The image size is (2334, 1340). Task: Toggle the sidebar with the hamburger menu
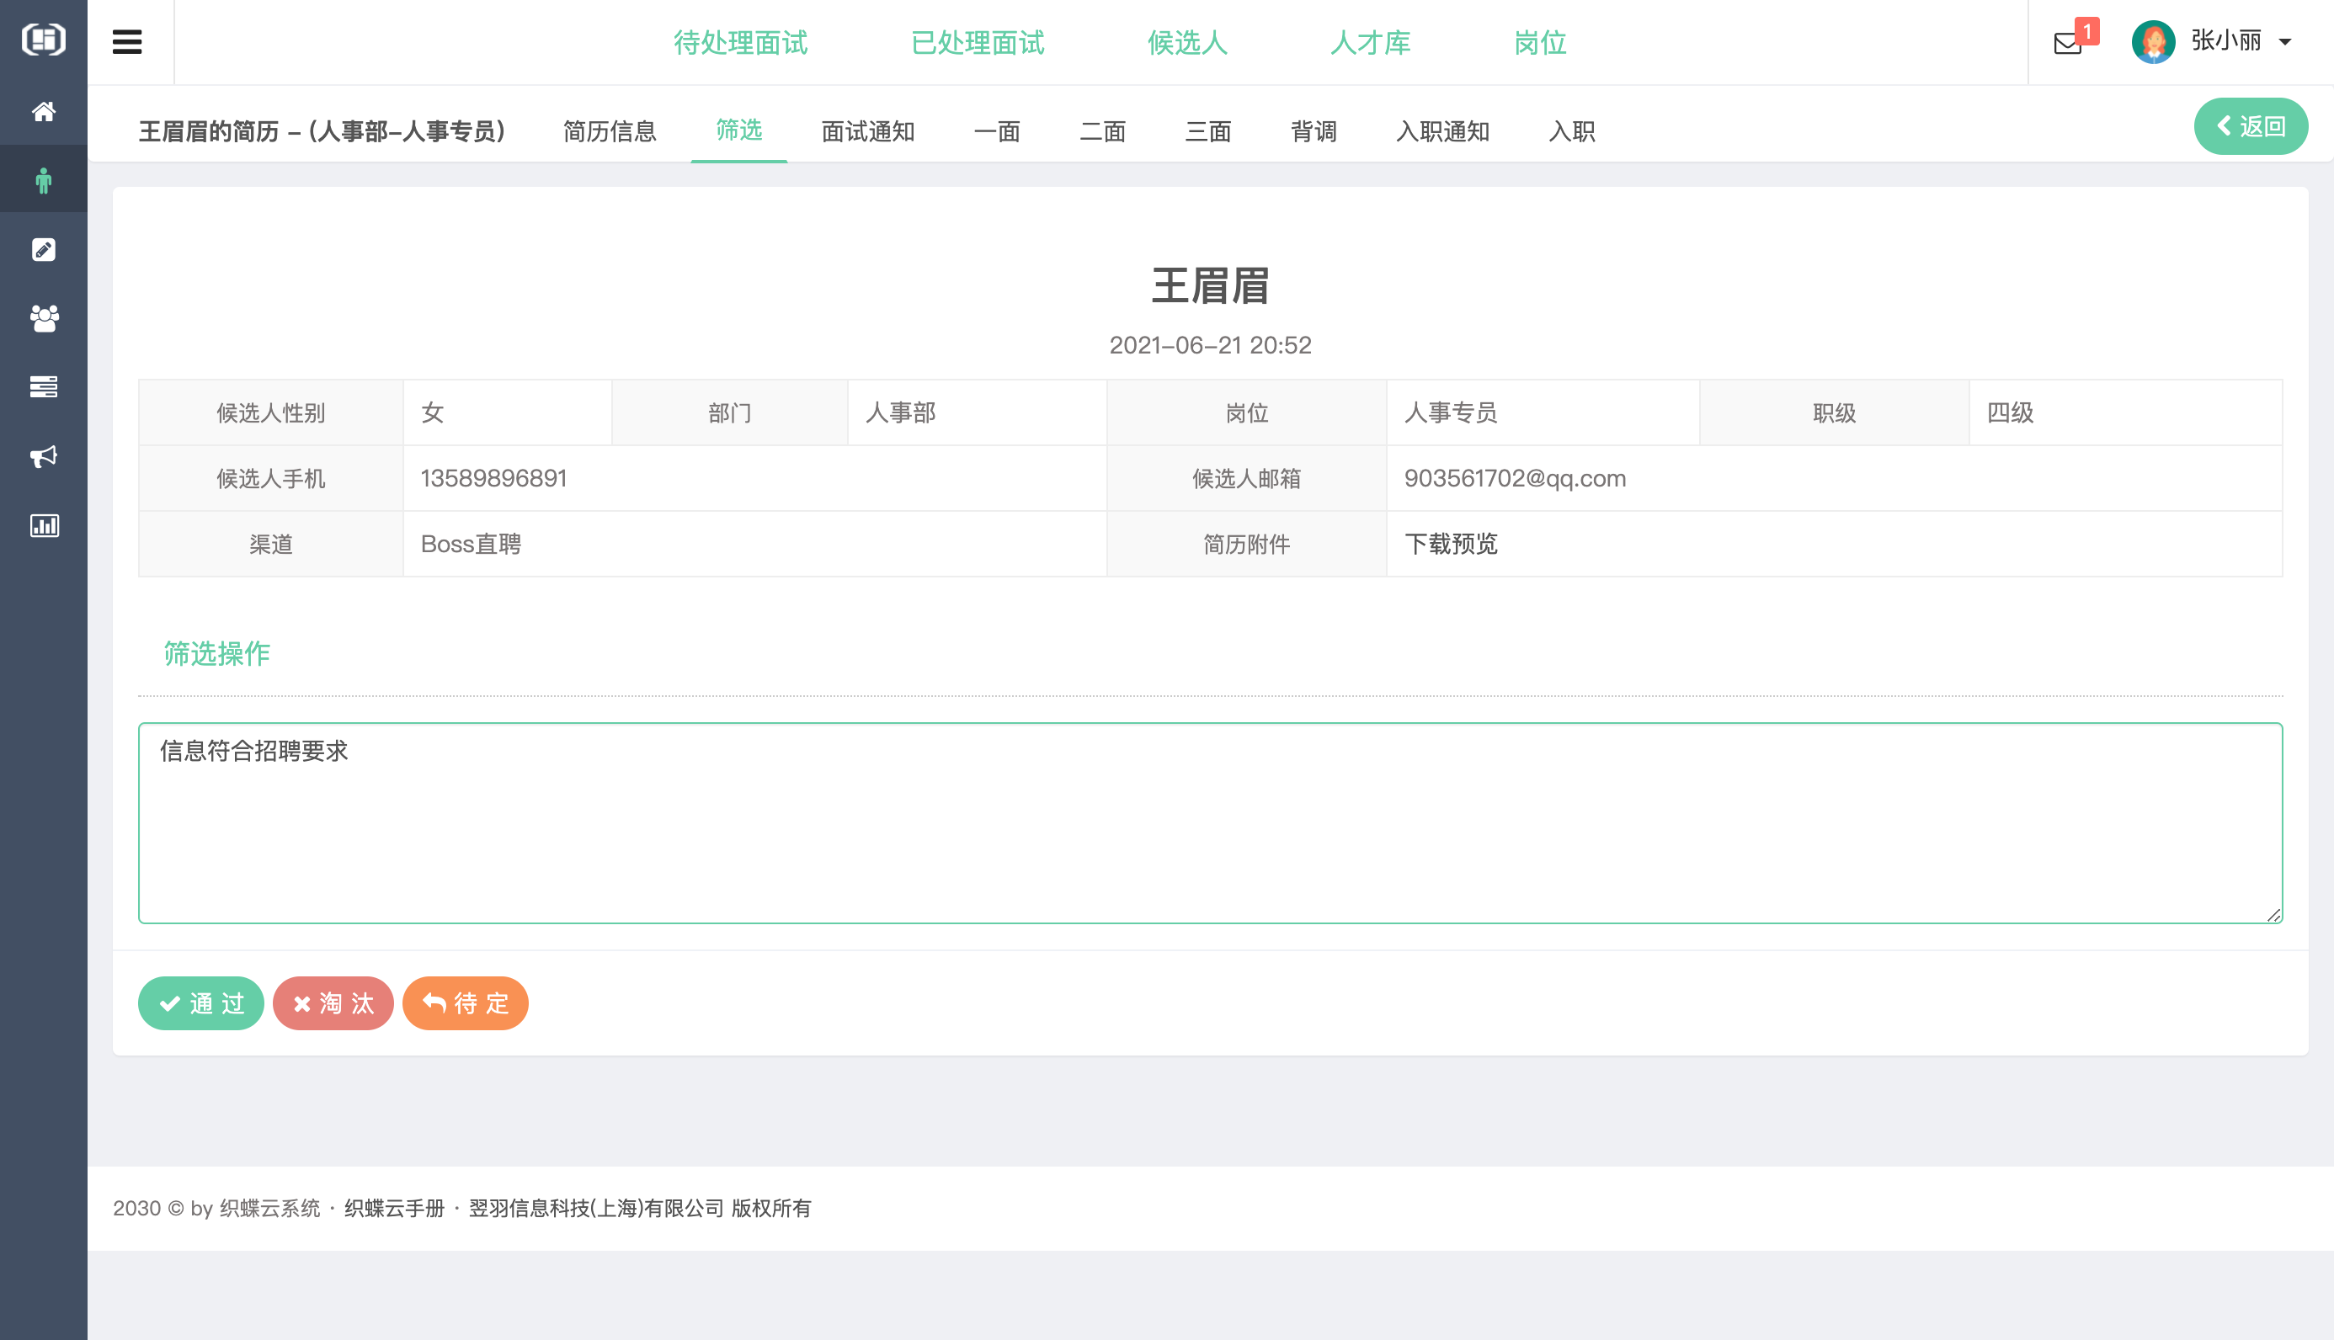click(127, 41)
